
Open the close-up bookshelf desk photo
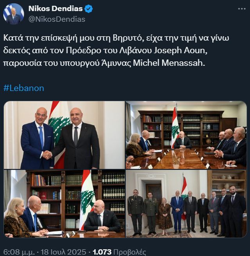coord(64,204)
